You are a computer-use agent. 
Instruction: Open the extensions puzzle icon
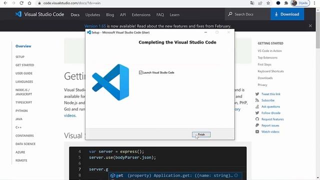point(286,3)
